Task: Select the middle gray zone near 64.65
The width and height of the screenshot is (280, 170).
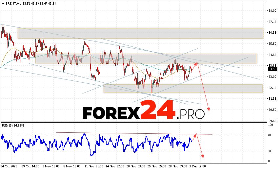Action: coord(146,59)
